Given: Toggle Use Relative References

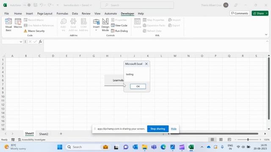Looking at the screenshot, I should pyautogui.click(x=39, y=25).
